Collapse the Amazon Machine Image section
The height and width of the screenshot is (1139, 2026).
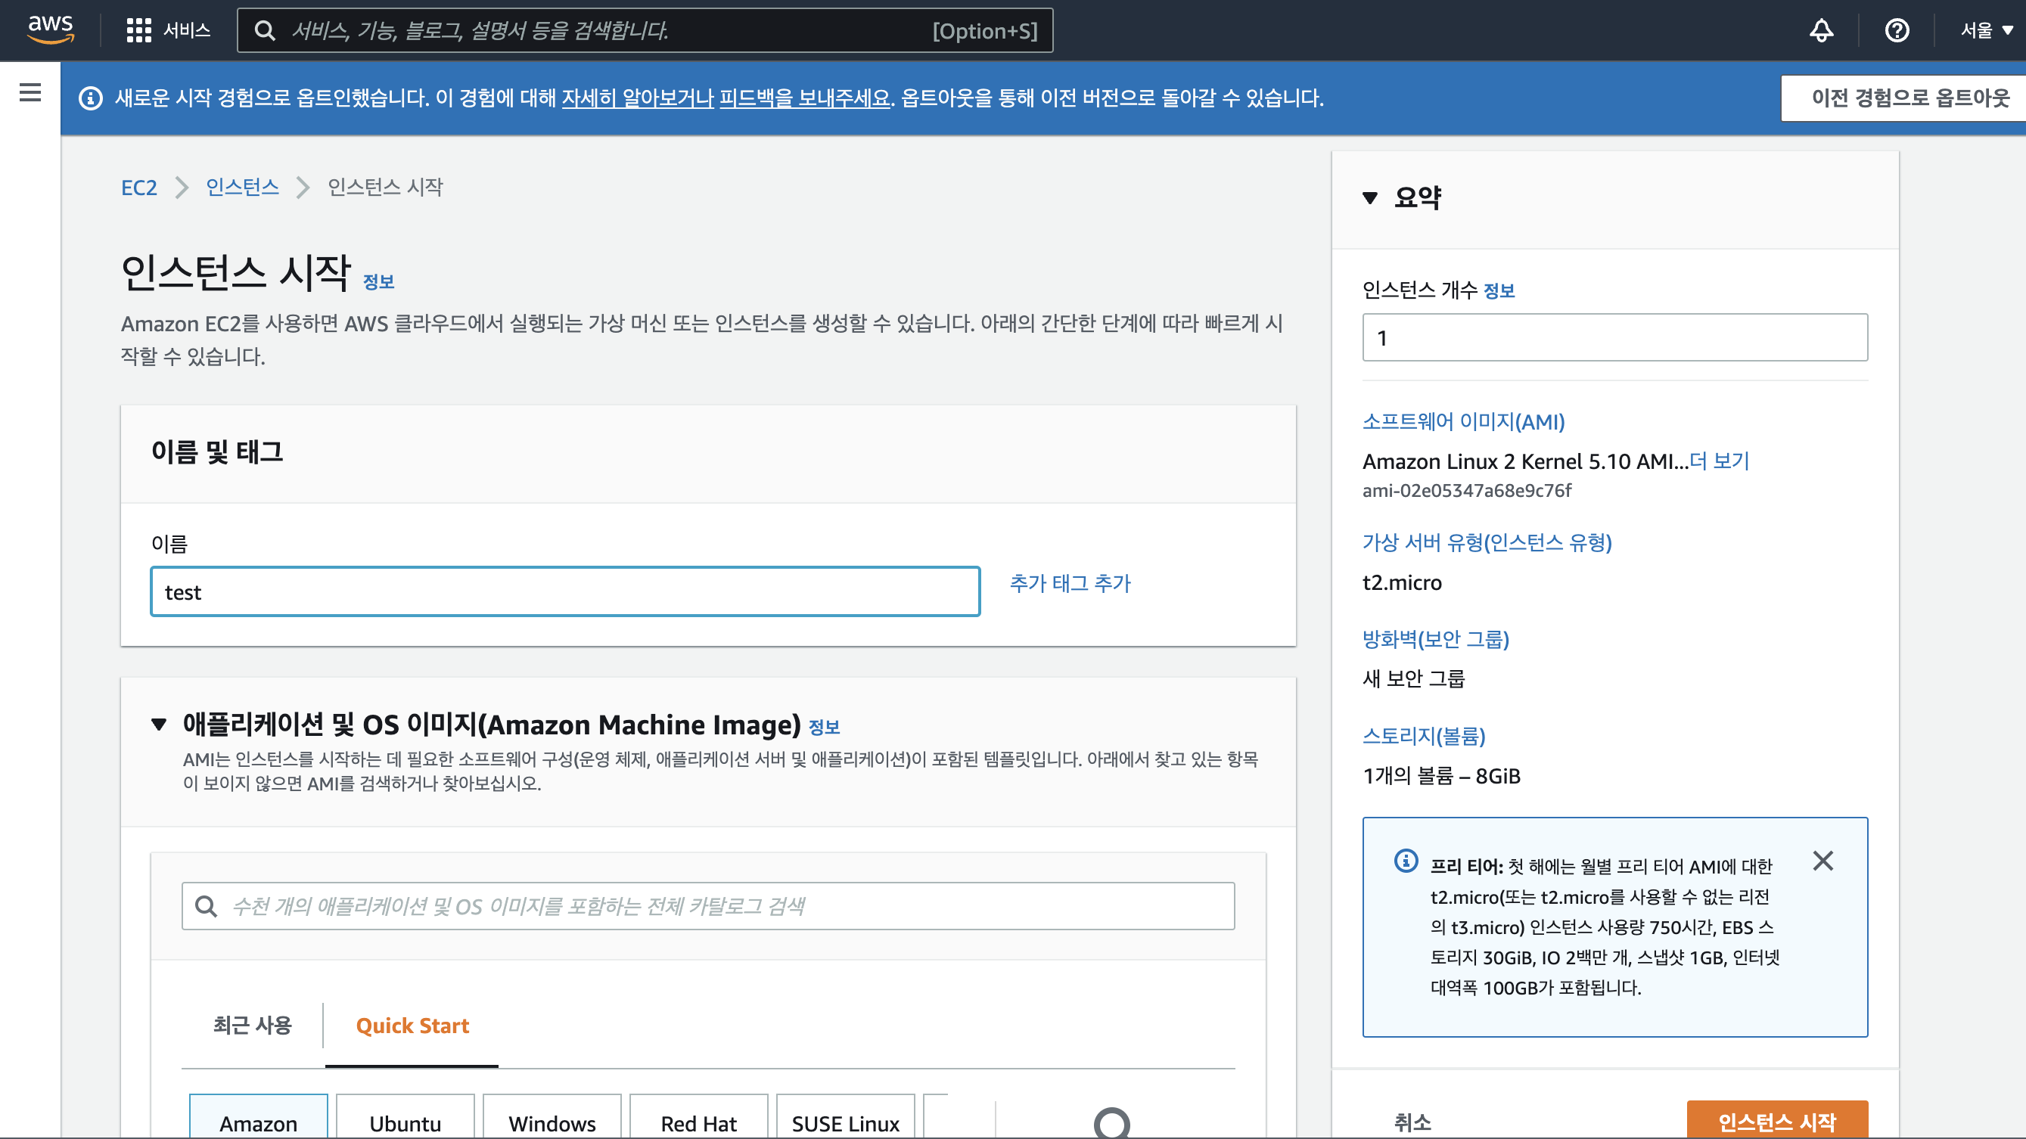[x=159, y=724]
